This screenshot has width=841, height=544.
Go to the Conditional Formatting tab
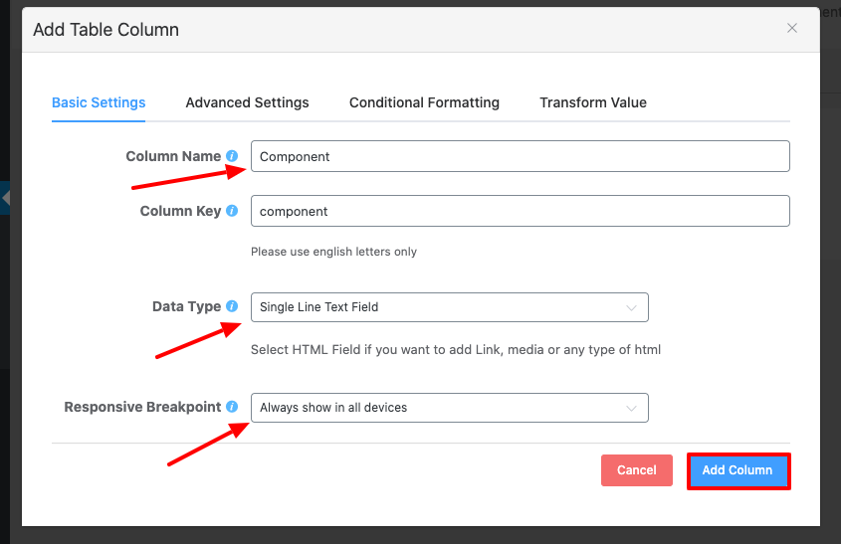[x=424, y=102]
